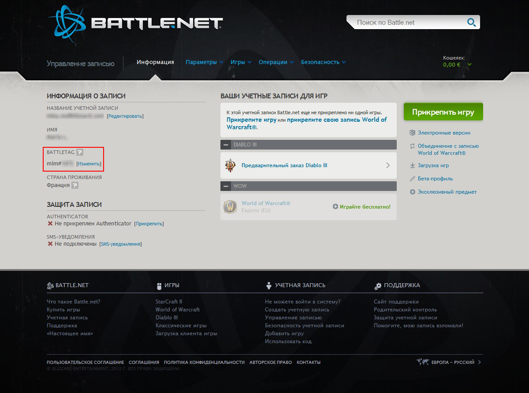Click the 0,00 € wallet balance

[452, 64]
